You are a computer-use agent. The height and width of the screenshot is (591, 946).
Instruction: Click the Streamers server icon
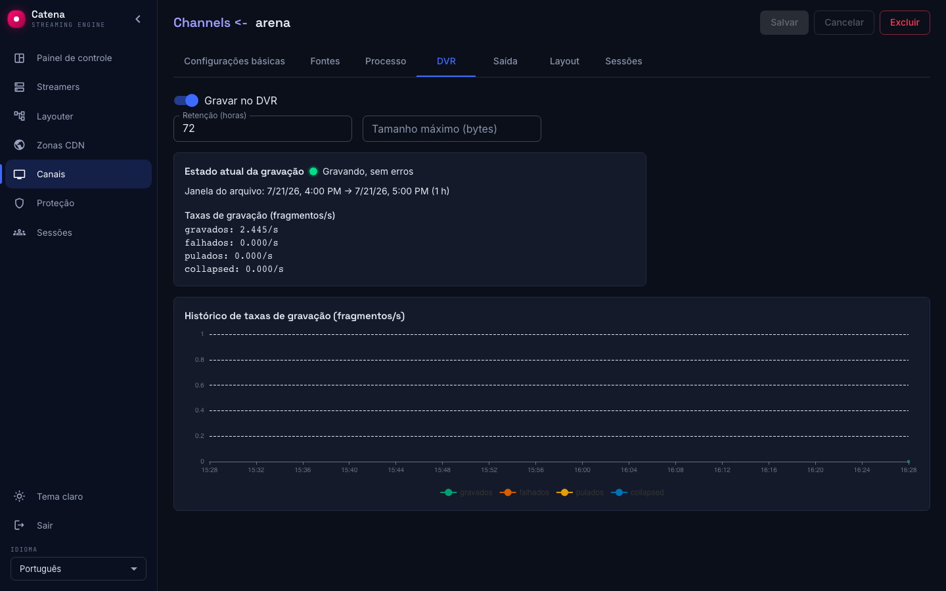[20, 87]
